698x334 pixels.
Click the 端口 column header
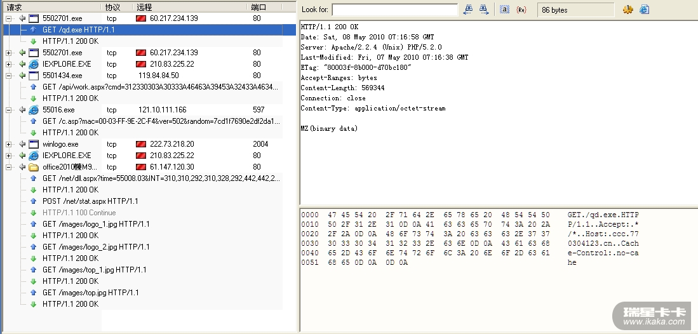(265, 7)
